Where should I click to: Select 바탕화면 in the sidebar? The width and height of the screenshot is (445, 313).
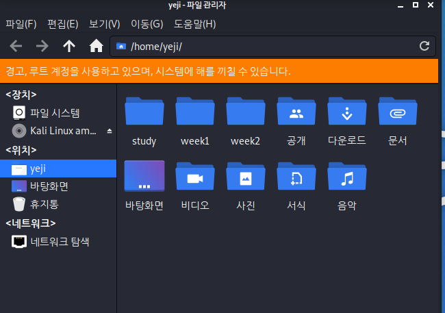click(x=58, y=186)
